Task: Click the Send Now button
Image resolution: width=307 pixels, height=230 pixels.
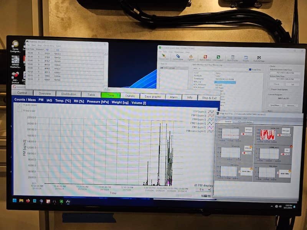Action: click(x=276, y=105)
